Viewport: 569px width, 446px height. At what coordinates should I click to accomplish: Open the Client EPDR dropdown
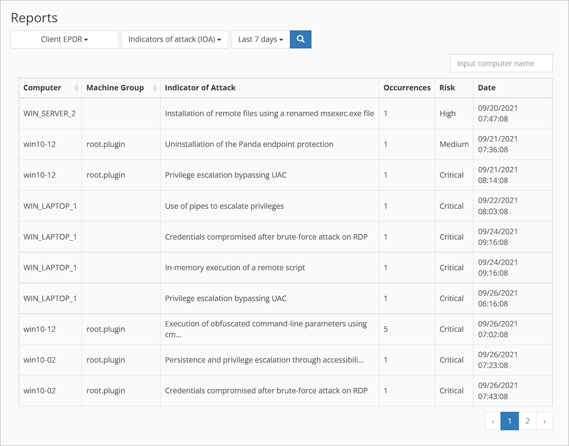point(64,39)
